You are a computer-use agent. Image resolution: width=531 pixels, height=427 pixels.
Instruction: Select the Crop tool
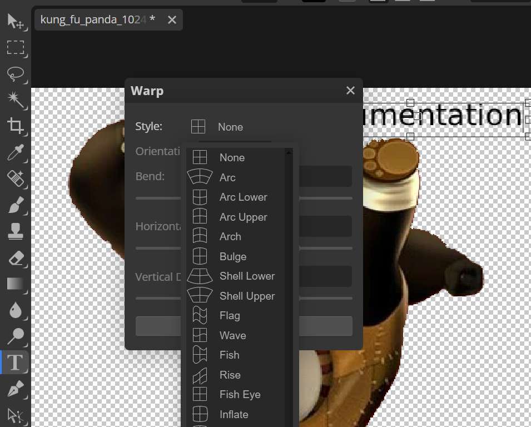[15, 126]
